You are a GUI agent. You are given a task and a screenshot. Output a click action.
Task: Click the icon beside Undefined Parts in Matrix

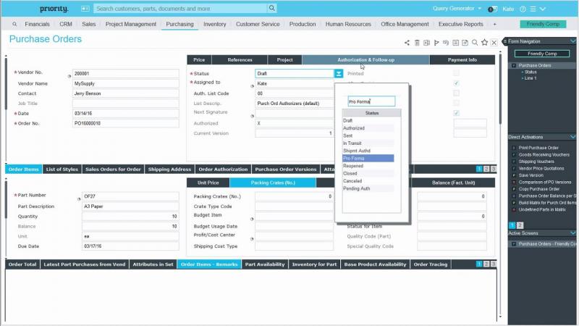click(514, 209)
